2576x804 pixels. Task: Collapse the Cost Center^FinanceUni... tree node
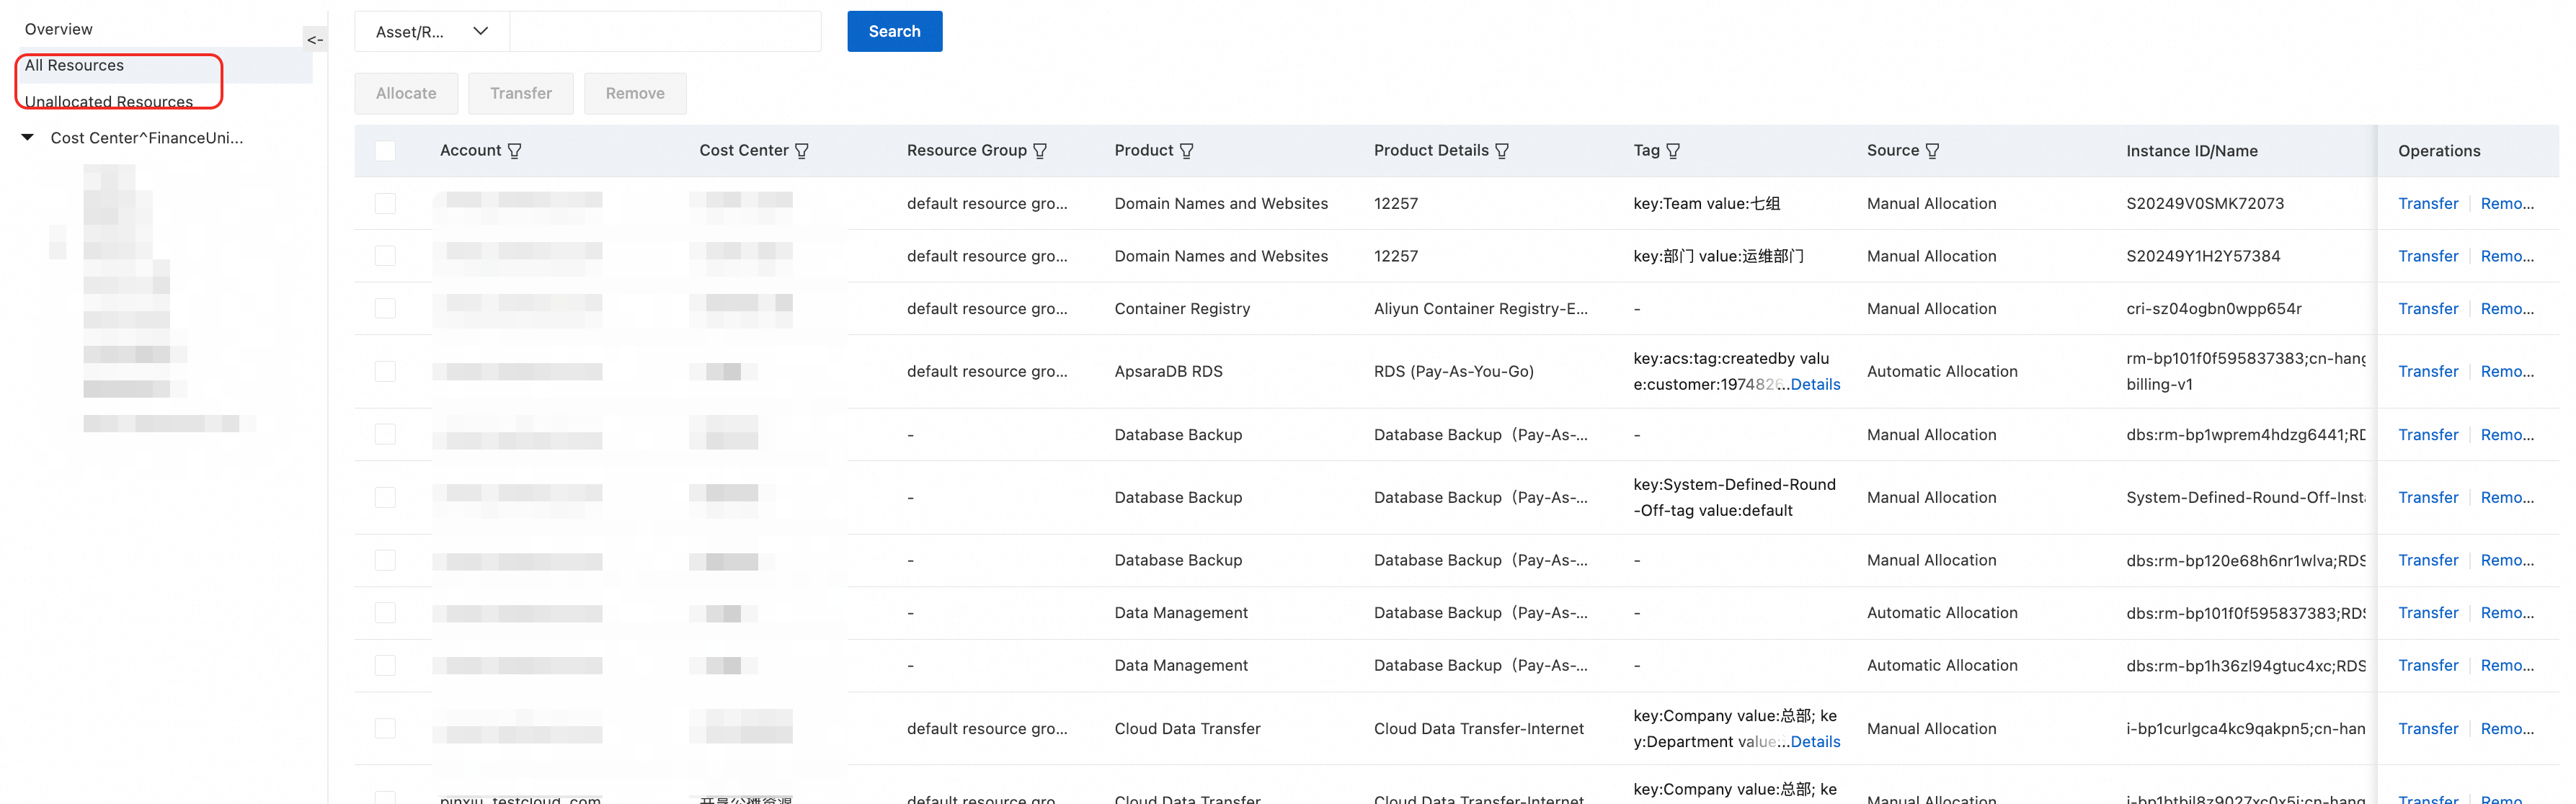click(28, 137)
